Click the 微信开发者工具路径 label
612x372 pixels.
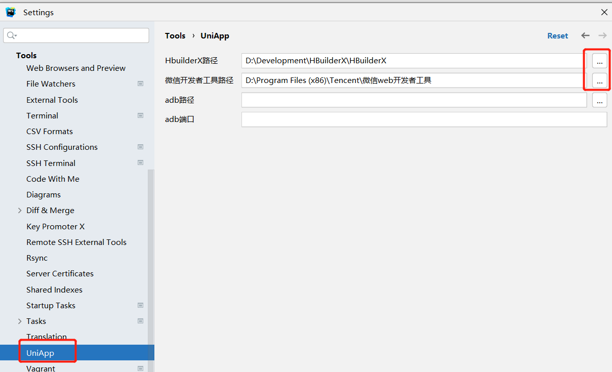pyautogui.click(x=199, y=80)
